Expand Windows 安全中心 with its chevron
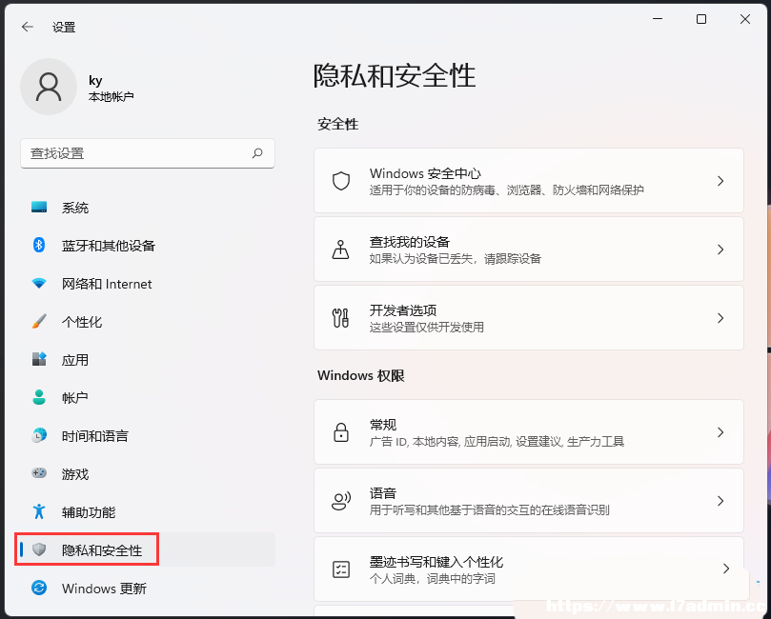 (x=720, y=181)
